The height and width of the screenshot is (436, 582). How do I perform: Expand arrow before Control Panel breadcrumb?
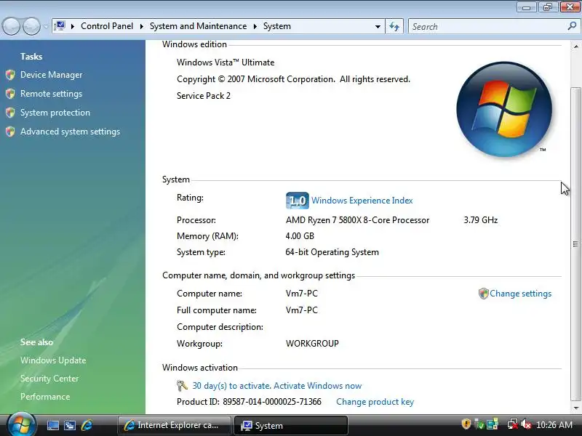(x=73, y=26)
